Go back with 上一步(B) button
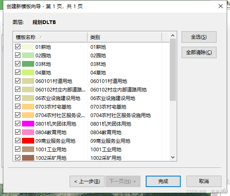 tap(87, 181)
